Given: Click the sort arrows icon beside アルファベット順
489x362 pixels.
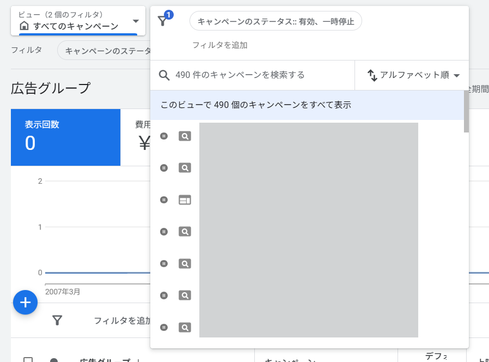Looking at the screenshot, I should (372, 75).
